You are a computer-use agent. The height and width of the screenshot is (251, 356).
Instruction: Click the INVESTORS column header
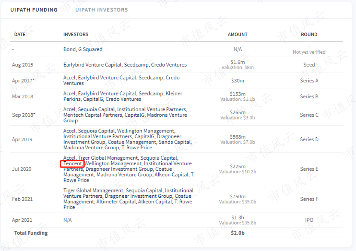pos(76,34)
